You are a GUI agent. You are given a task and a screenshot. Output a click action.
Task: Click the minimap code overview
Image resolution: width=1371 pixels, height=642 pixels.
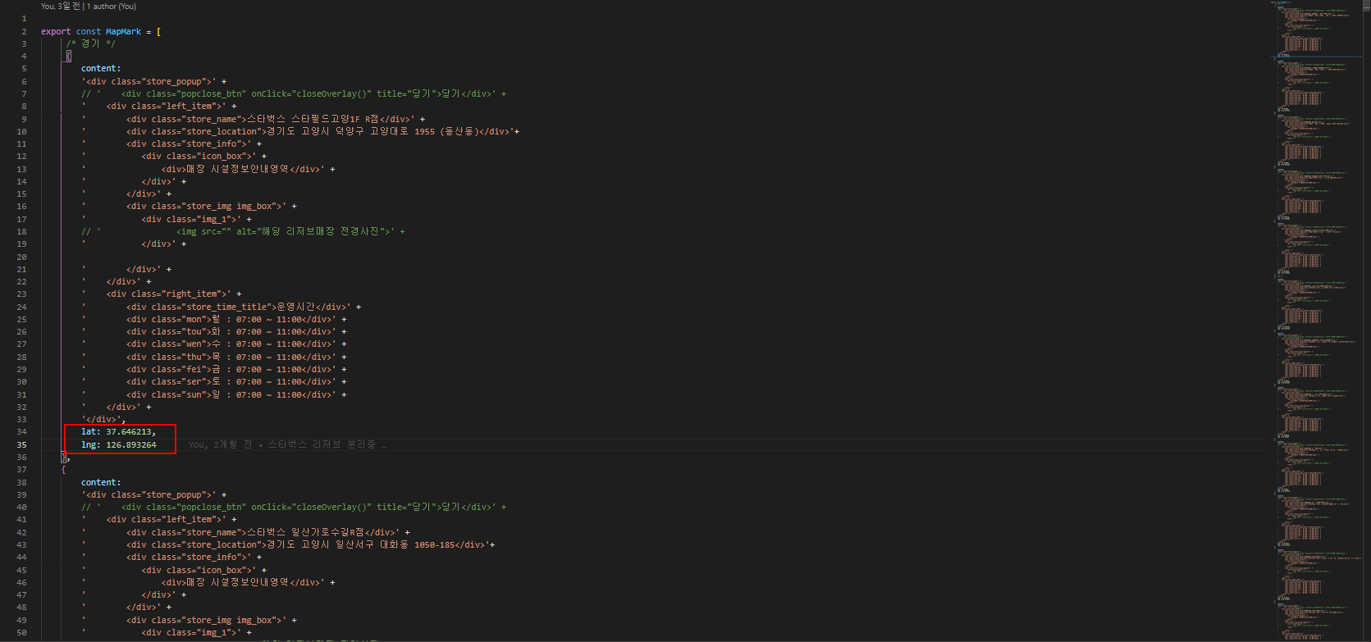coord(1318,320)
